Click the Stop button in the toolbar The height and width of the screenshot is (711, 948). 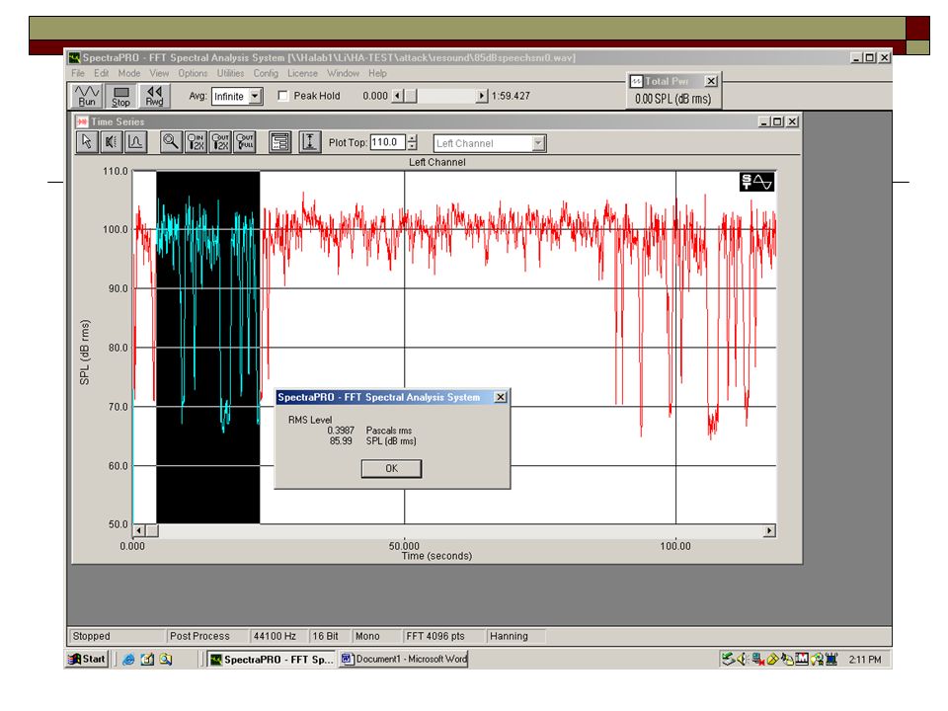coord(120,96)
